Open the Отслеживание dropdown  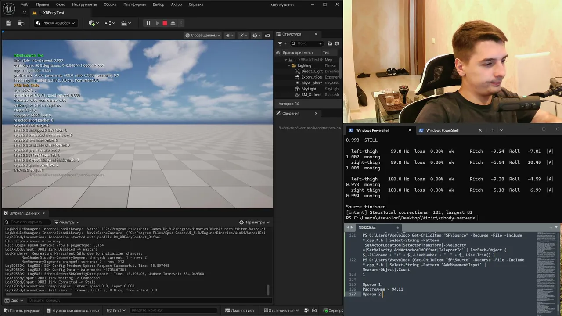point(281,311)
